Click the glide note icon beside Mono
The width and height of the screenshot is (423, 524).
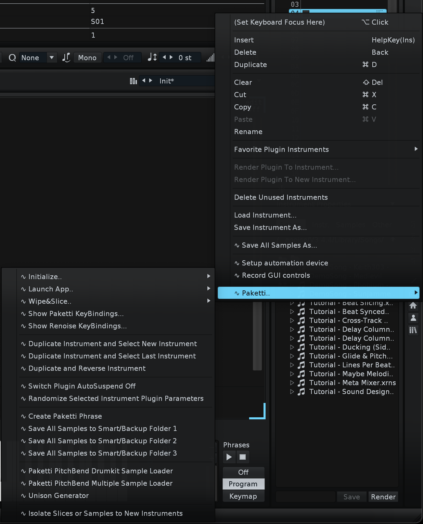pyautogui.click(x=66, y=58)
